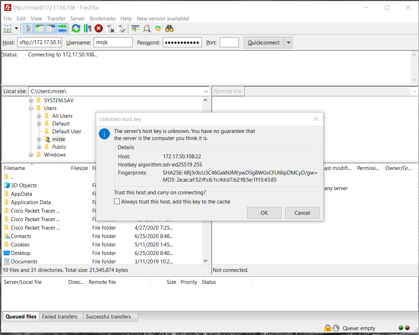Image resolution: width=419 pixels, height=335 pixels.
Task: Open the binoculars file search icon
Action: 169,28
